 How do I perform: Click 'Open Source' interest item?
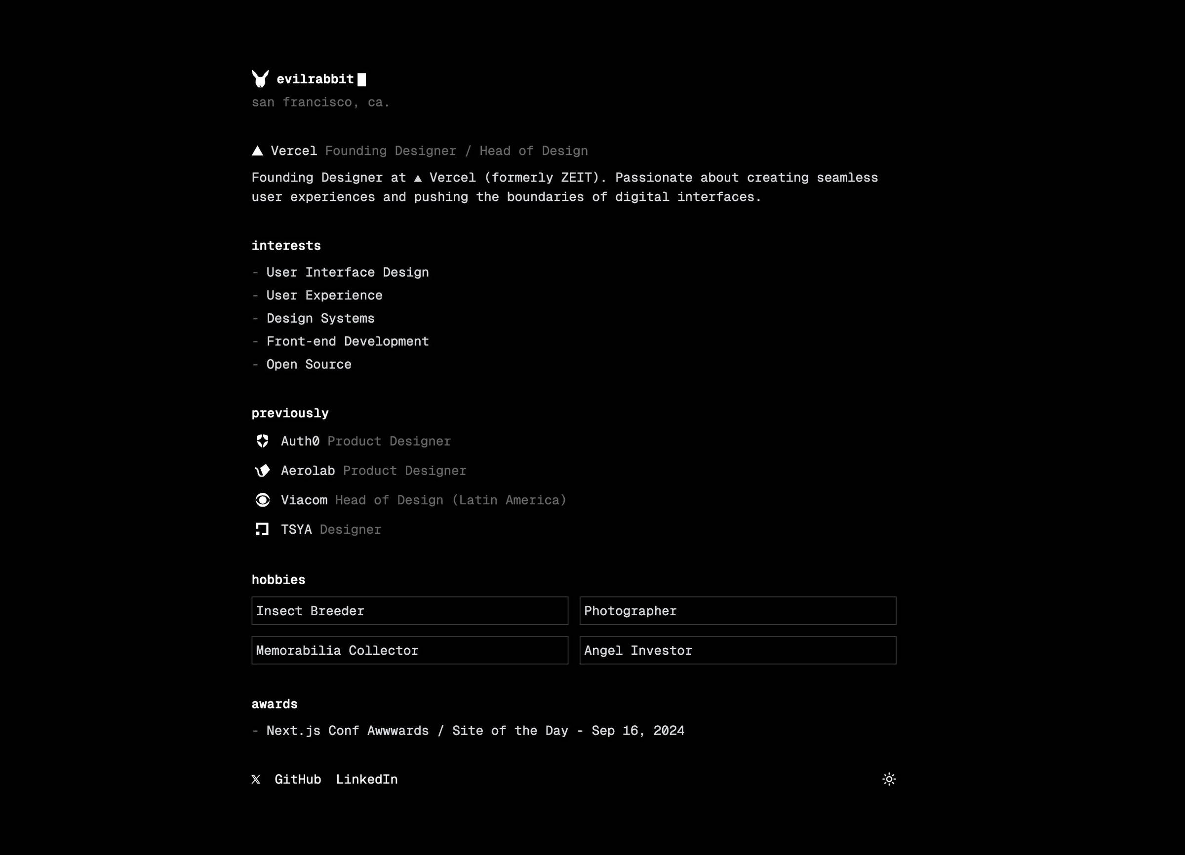tap(309, 364)
